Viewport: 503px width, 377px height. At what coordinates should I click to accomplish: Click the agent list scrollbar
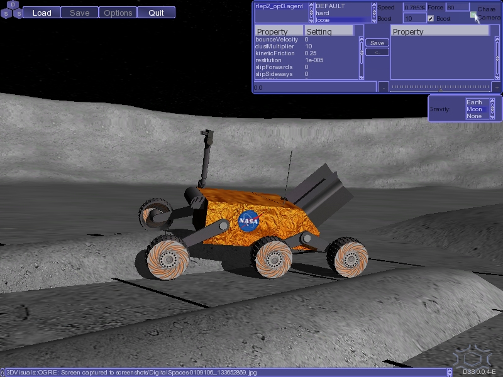coord(311,13)
